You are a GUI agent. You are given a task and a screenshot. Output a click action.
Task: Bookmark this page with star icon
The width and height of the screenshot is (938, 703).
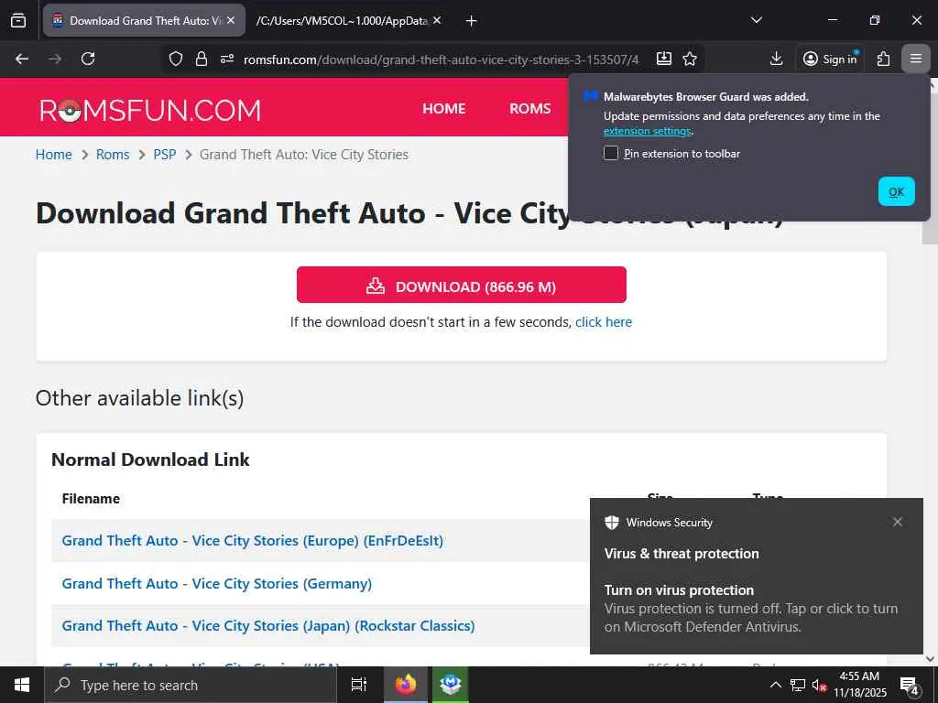690,59
